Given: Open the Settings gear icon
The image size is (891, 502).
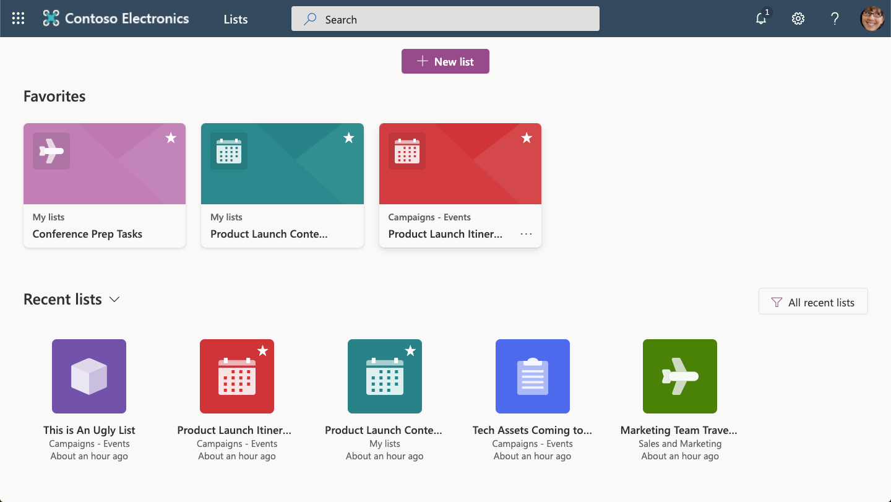Looking at the screenshot, I should [x=798, y=19].
